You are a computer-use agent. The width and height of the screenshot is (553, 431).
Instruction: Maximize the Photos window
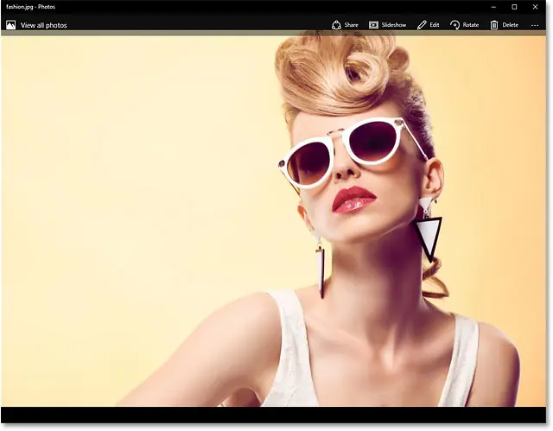515,7
